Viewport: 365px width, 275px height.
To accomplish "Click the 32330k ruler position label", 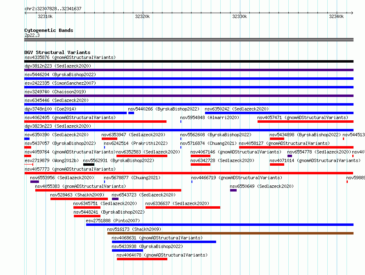I will 240,16.
